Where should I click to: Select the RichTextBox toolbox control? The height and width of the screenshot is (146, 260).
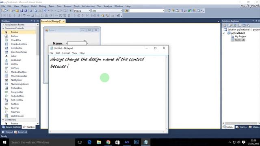click(17, 100)
